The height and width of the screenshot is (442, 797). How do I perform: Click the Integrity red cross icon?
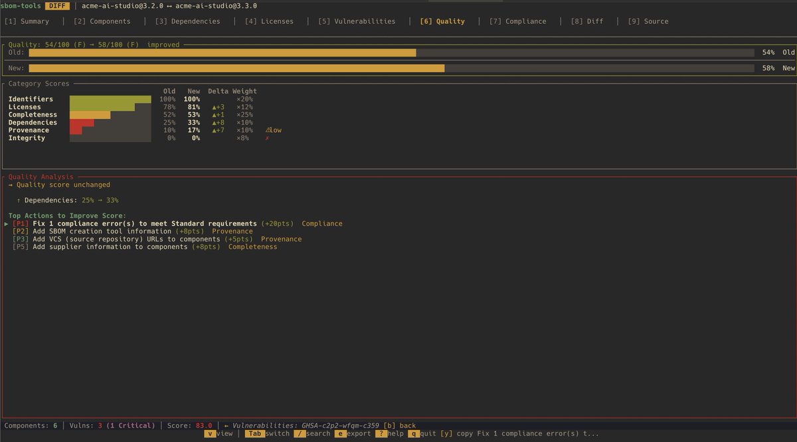(267, 138)
